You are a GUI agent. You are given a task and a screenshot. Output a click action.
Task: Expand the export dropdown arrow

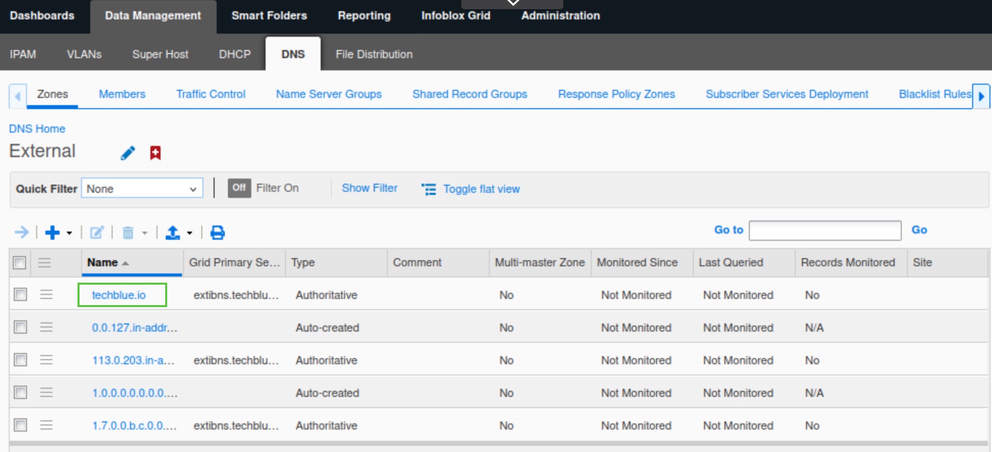point(190,233)
